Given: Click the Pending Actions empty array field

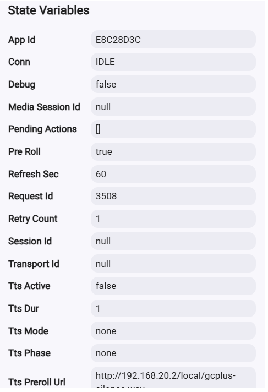Looking at the screenshot, I should pyautogui.click(x=173, y=129).
